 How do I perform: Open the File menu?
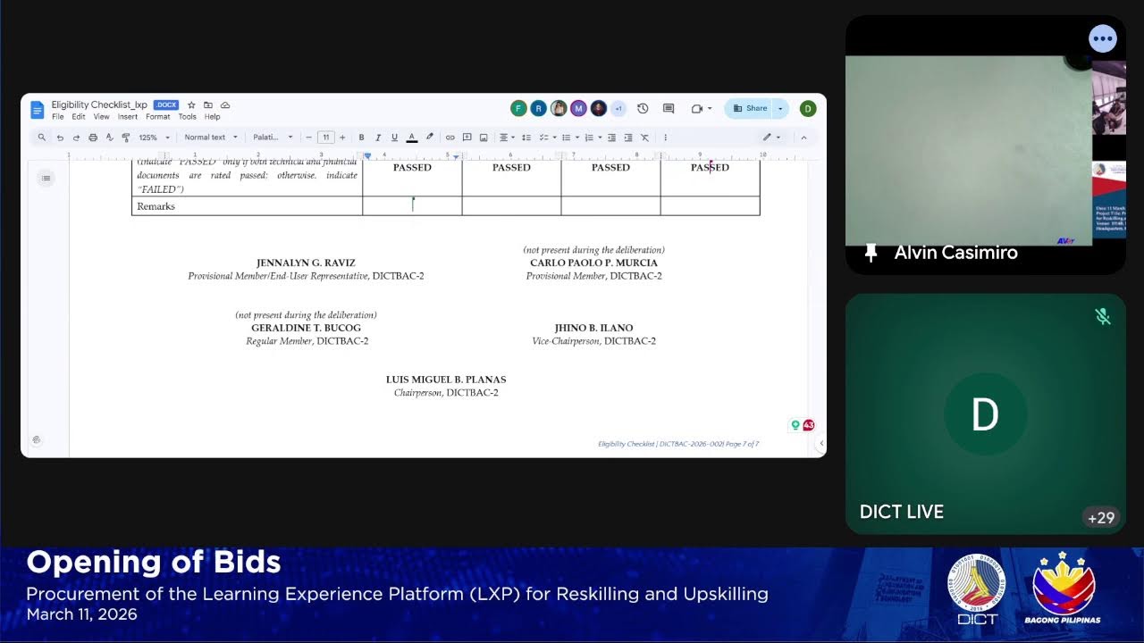click(57, 117)
